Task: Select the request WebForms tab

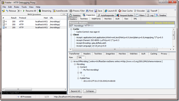Action: pos(96,19)
